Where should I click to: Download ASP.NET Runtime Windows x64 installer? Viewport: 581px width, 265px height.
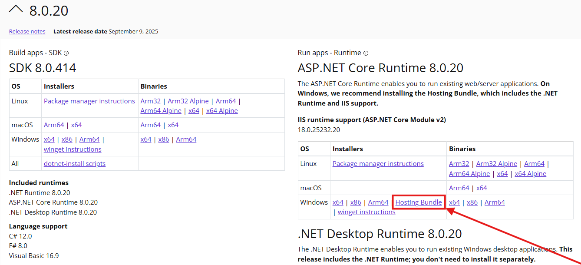click(338, 202)
